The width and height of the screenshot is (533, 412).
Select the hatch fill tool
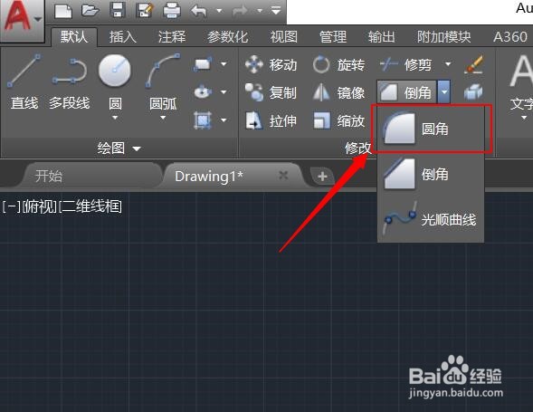click(203, 120)
